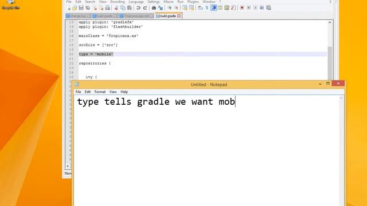Toggle synchronized horizontal scrolling icon
Viewport: 367px width, 206px height.
tap(192, 8)
